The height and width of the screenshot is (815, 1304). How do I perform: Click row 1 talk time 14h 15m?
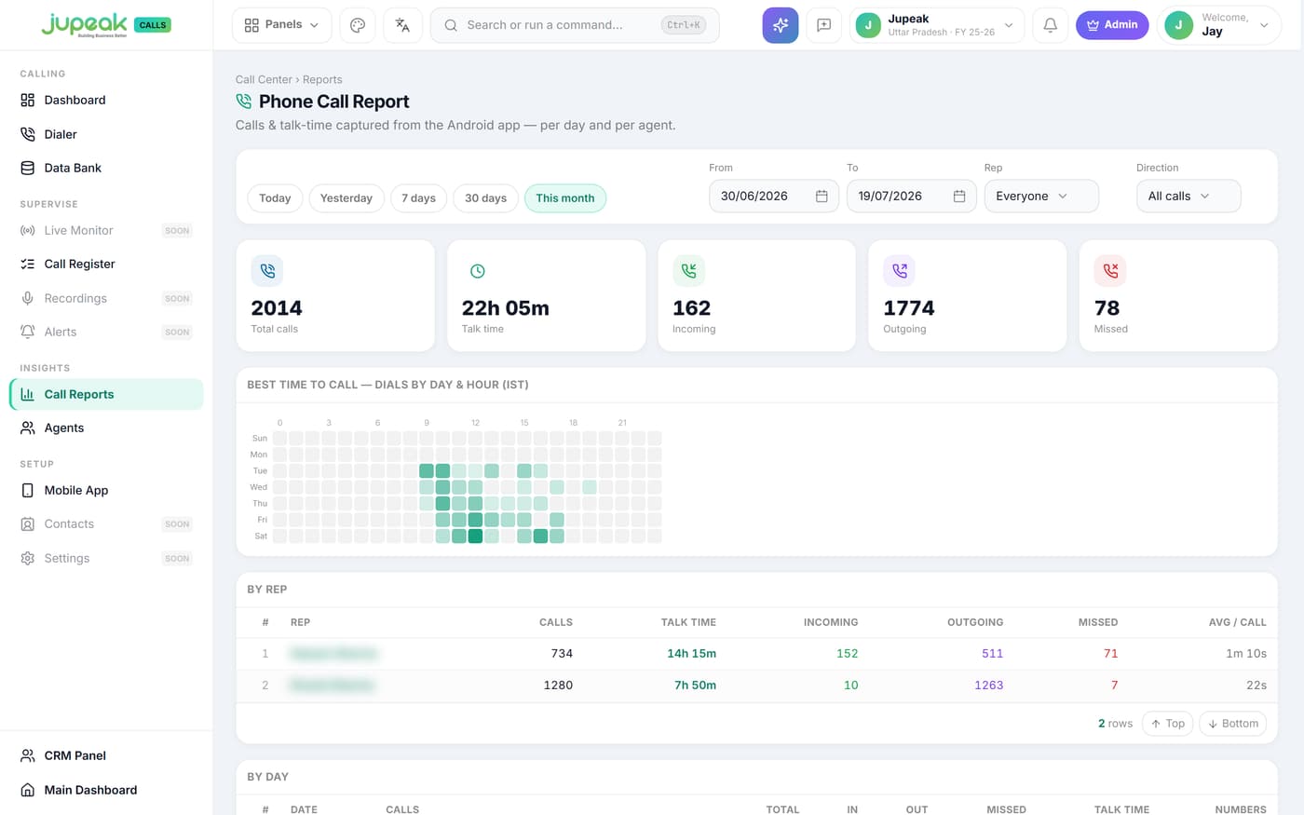pos(691,654)
